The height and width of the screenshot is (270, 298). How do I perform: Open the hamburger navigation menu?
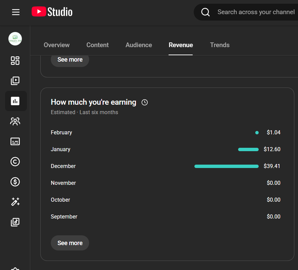click(x=16, y=12)
